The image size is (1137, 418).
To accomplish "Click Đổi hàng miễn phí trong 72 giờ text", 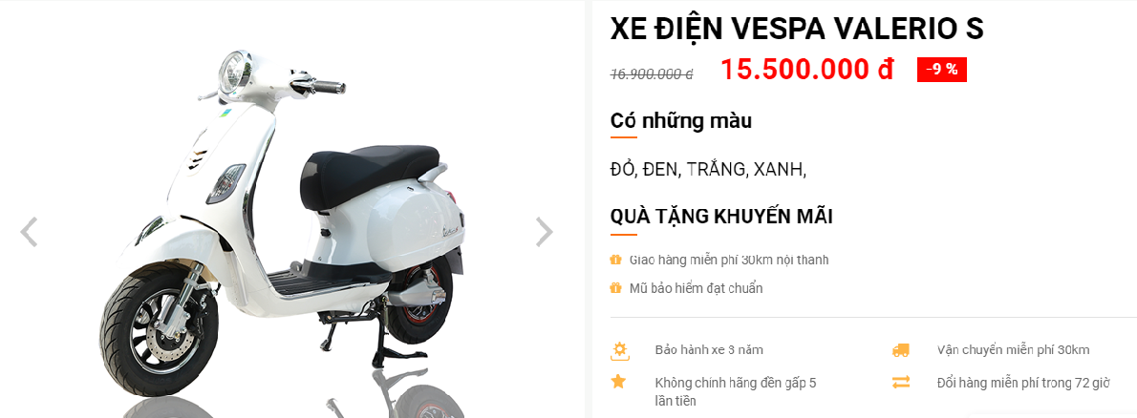I will pyautogui.click(x=1023, y=383).
